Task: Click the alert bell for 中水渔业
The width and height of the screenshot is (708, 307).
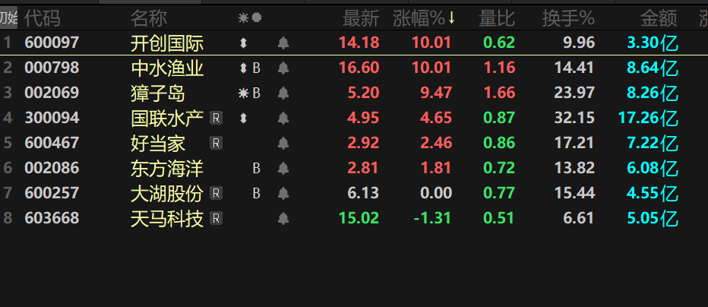Action: coord(283,68)
